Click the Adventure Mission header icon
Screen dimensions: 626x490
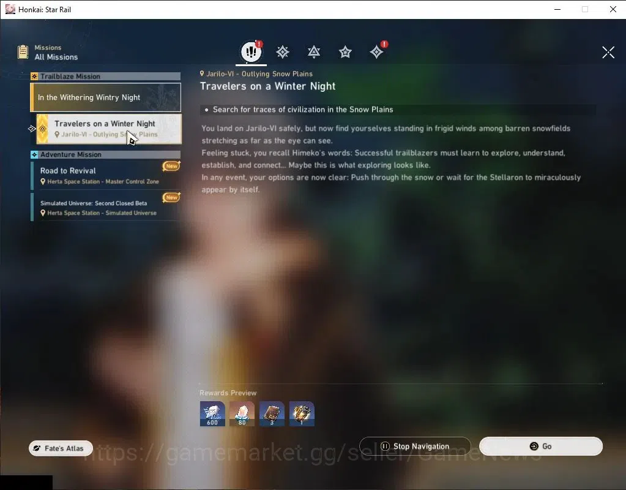click(x=34, y=155)
